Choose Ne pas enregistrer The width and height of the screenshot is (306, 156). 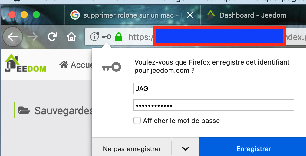point(132,149)
